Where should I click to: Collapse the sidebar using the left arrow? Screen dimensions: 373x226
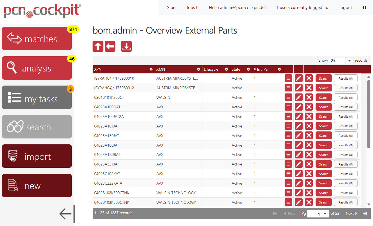[x=66, y=214]
